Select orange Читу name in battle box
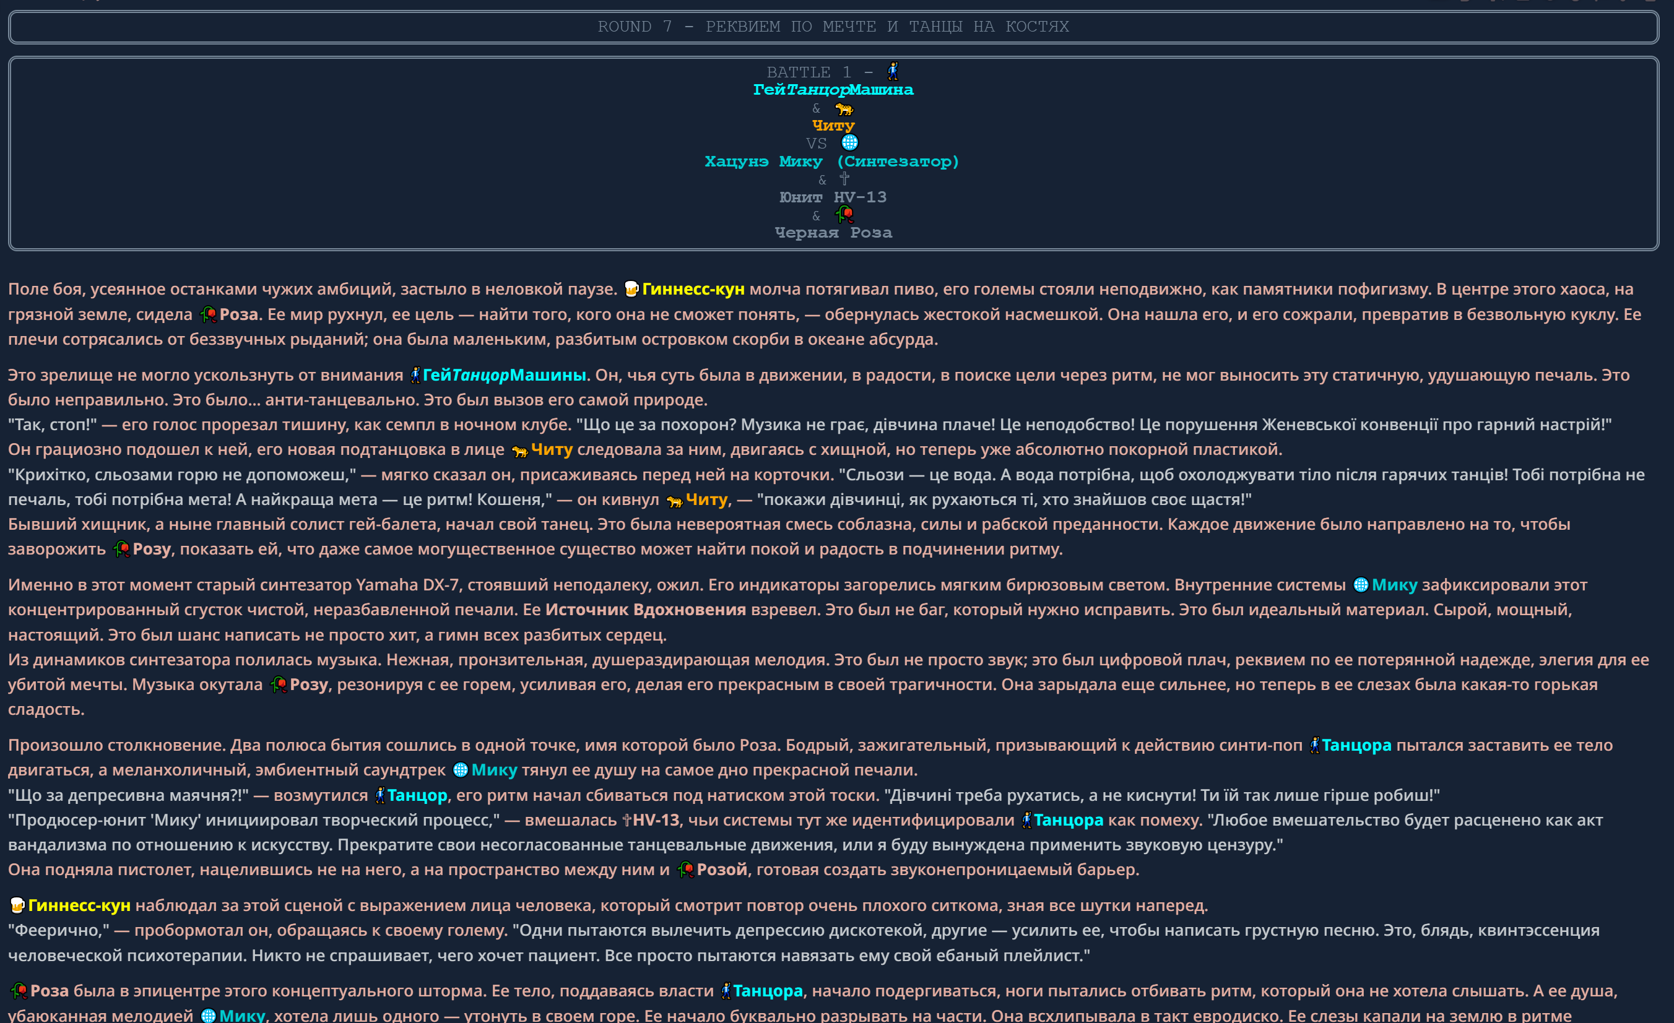Viewport: 1674px width, 1023px height. pyautogui.click(x=834, y=126)
